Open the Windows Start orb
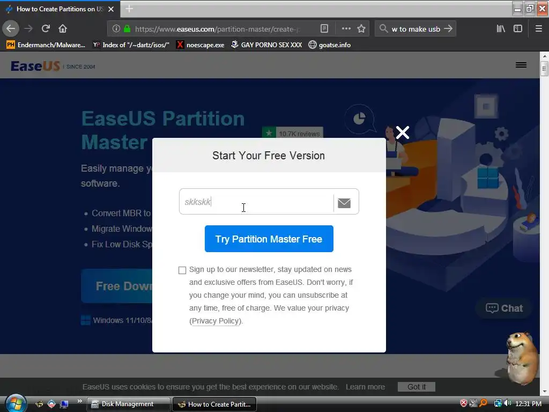Screen dimensions: 549x412 16,403
